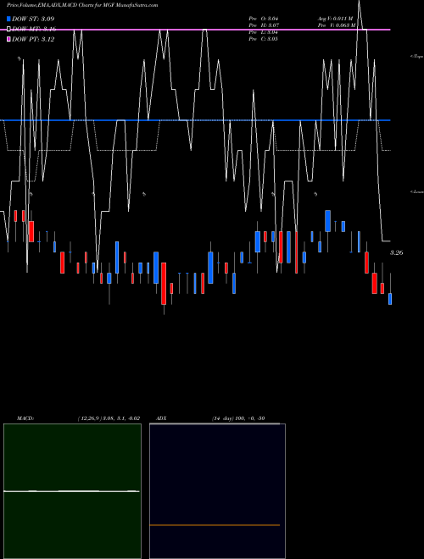This screenshot has height=559, width=424.
Task: Click the '<Tops' axis marker
Action: point(417,57)
